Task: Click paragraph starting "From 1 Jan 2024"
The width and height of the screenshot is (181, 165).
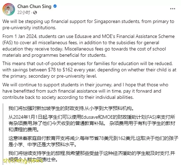Action: coord(88,46)
